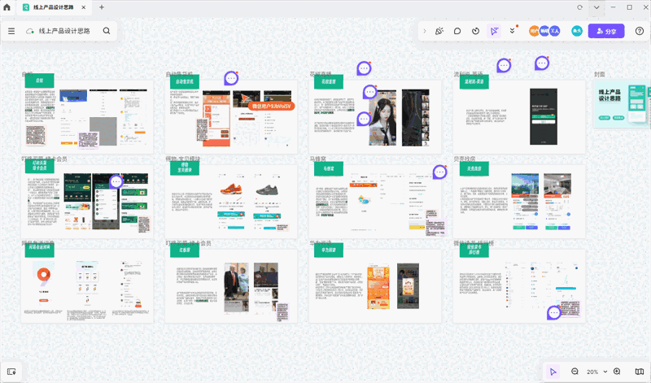651x383 pixels.
Task: Select the city skyline photo in 贝壳找房 frame
Action: pyautogui.click(x=525, y=185)
